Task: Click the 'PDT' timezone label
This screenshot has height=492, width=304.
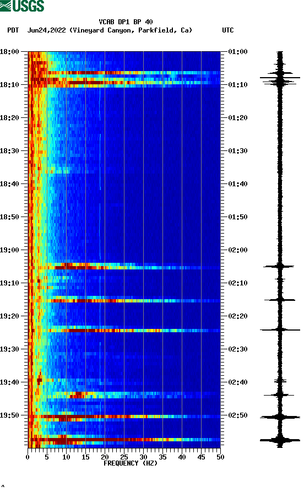Action: tap(13, 30)
